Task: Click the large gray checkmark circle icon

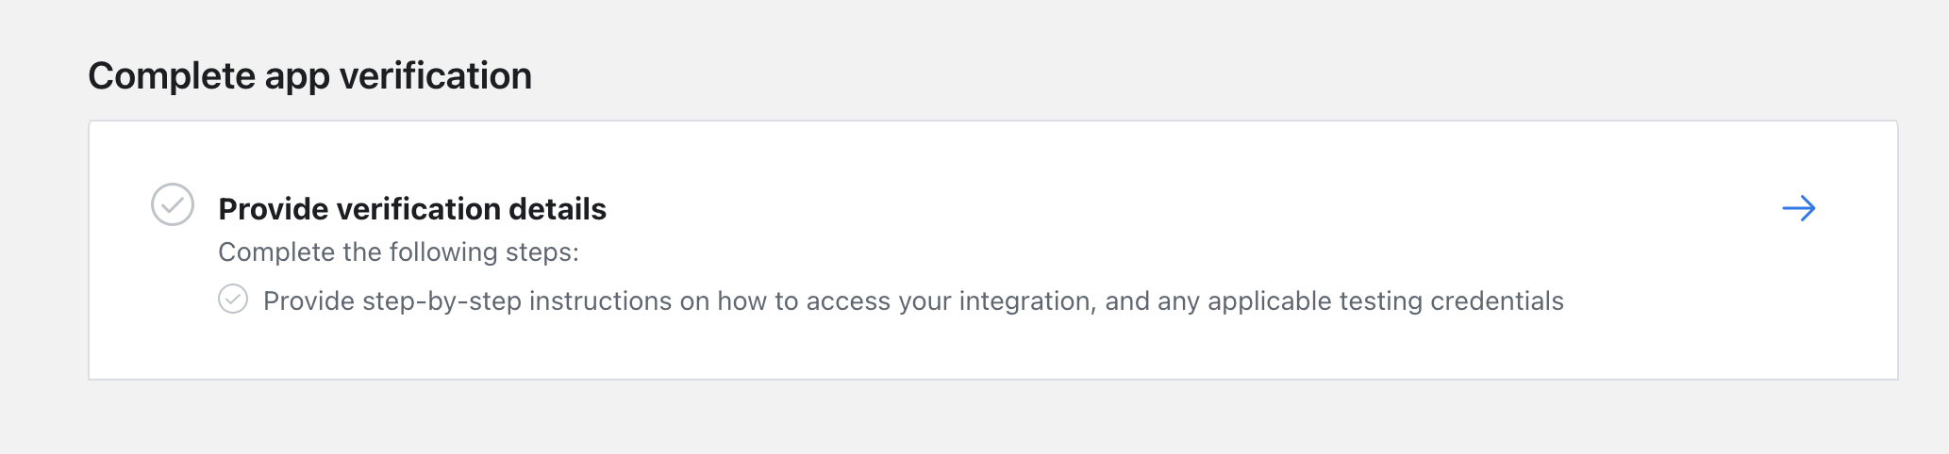Action: [x=173, y=204]
